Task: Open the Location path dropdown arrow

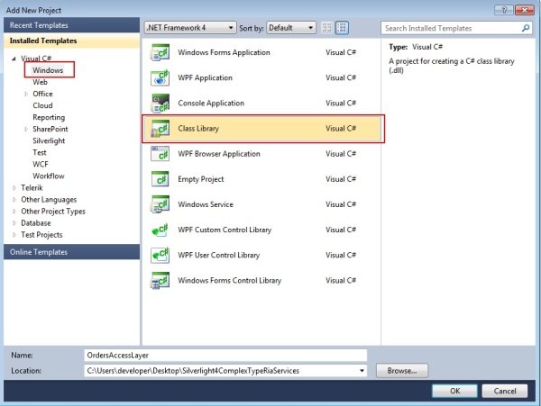Action: 362,371
